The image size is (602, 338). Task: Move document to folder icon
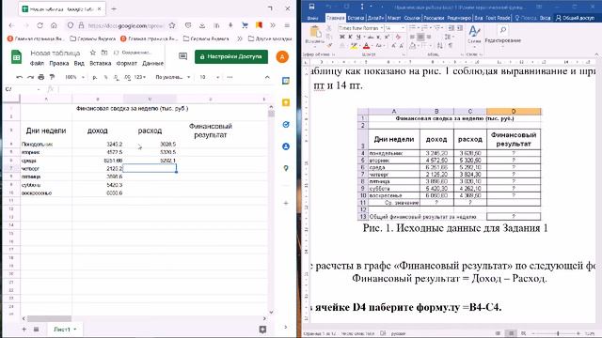click(x=104, y=53)
